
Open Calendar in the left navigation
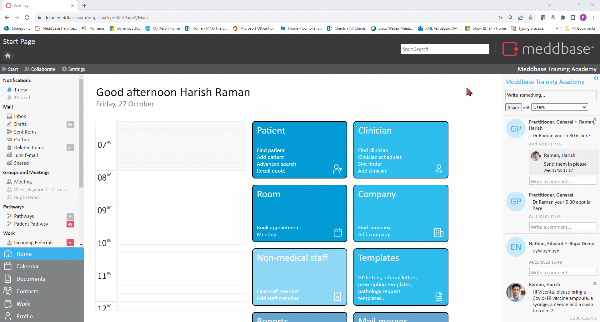pos(27,266)
